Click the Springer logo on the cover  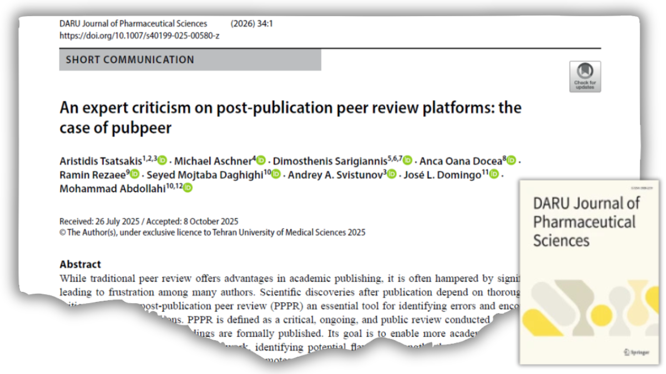coord(635,352)
